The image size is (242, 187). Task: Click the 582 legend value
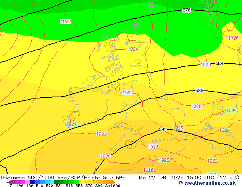click(99, 185)
